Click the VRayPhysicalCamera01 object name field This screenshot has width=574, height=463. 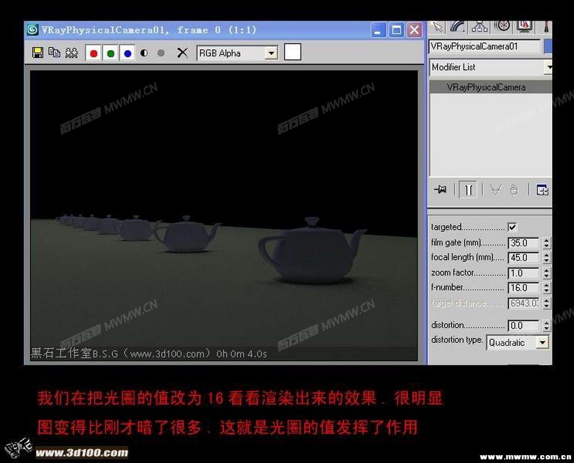coord(485,46)
